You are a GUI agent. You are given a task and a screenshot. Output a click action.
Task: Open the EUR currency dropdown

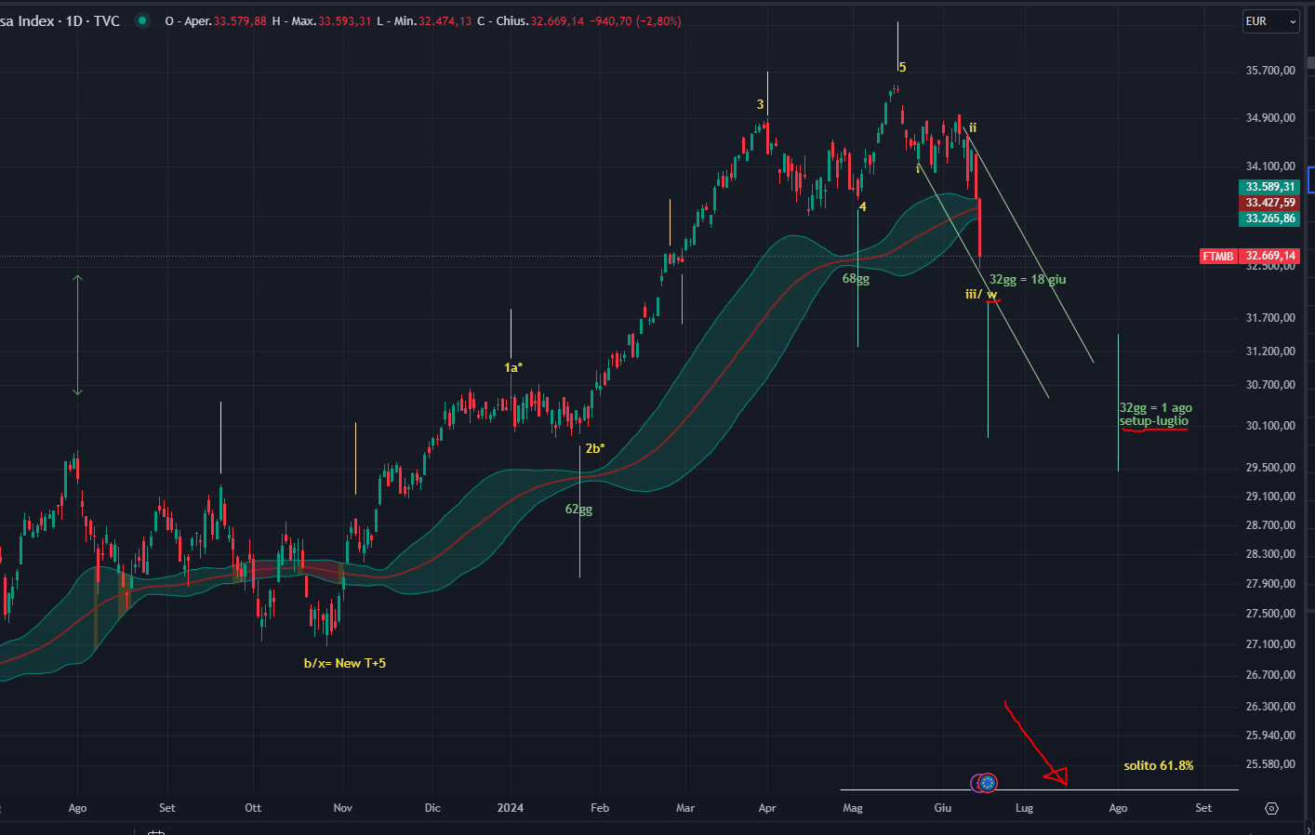coord(1270,21)
